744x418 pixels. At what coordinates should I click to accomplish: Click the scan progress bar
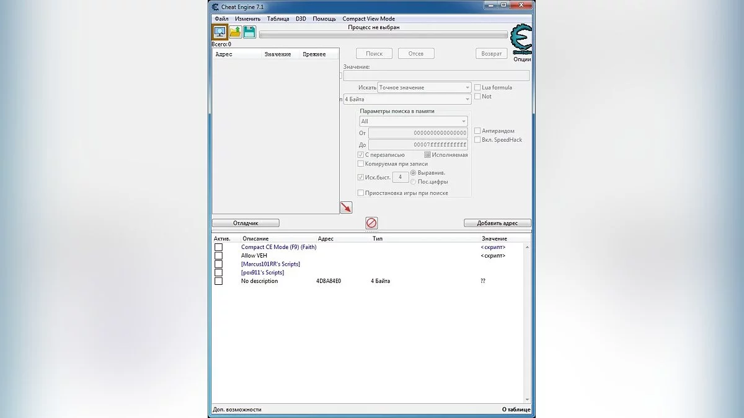pos(383,35)
